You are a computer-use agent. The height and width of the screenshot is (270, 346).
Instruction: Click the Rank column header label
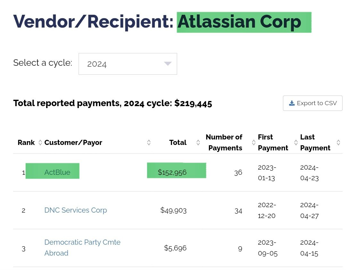[26, 143]
